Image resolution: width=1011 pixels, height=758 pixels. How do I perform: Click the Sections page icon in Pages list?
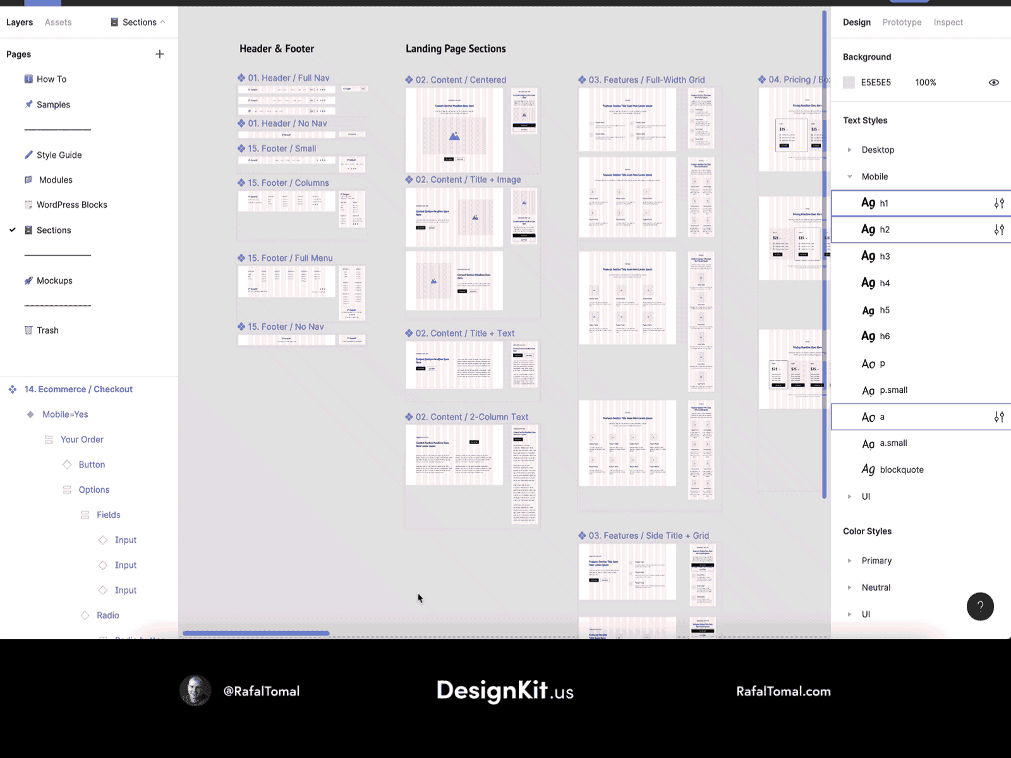28,230
